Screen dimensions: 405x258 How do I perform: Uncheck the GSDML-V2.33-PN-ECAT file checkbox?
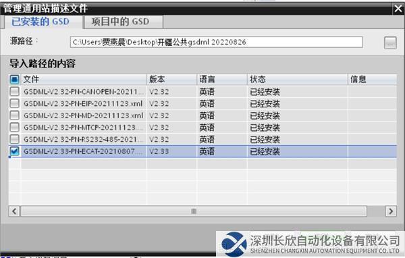point(14,151)
